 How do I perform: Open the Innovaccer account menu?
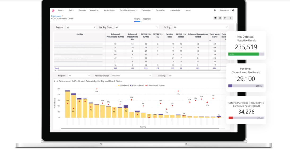pos(225,10)
